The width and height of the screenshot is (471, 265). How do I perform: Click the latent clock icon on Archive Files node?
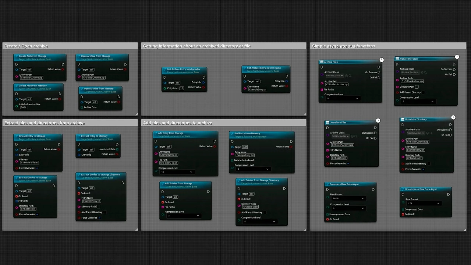[x=382, y=60]
